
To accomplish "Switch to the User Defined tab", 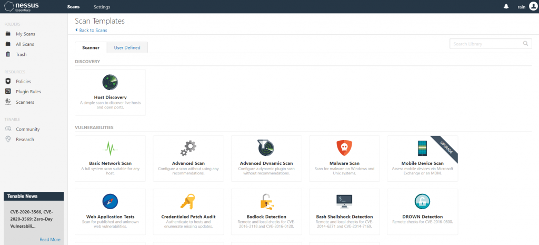I will pyautogui.click(x=127, y=47).
